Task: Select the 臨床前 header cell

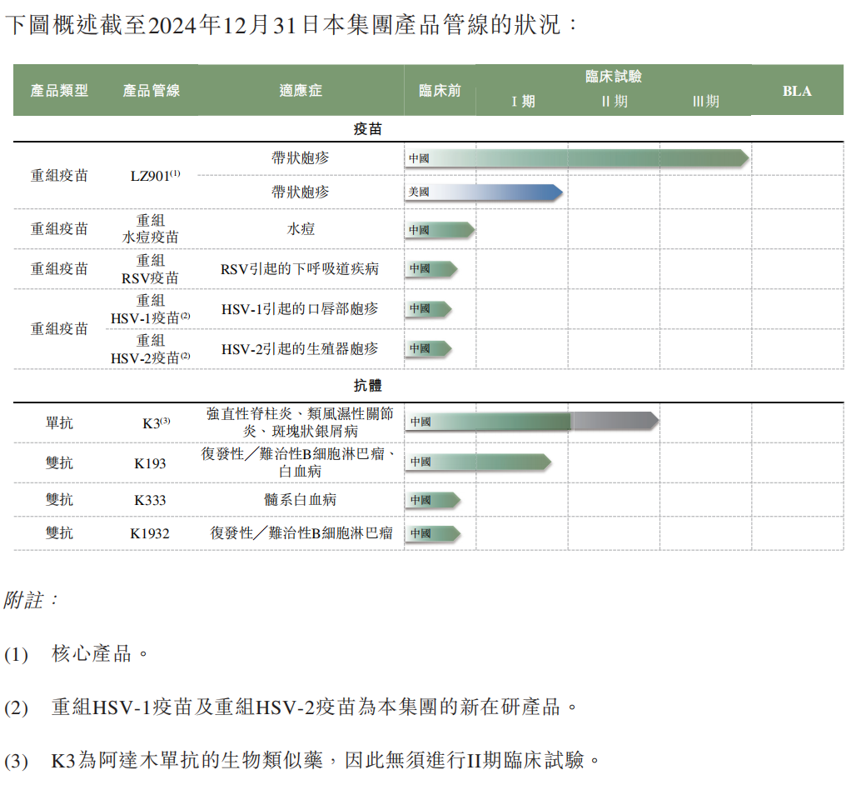Action: click(x=439, y=90)
